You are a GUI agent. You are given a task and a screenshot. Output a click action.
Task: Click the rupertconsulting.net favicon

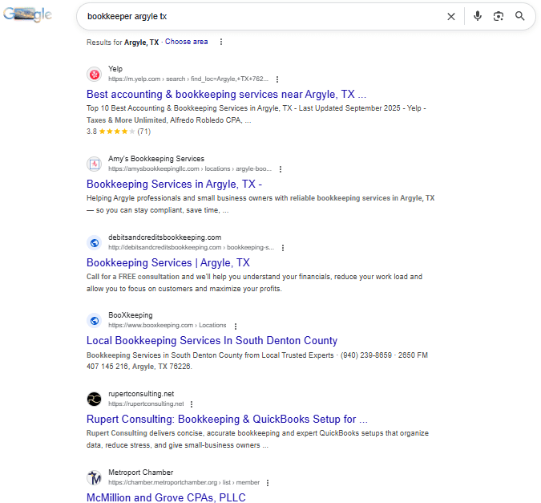(x=95, y=399)
